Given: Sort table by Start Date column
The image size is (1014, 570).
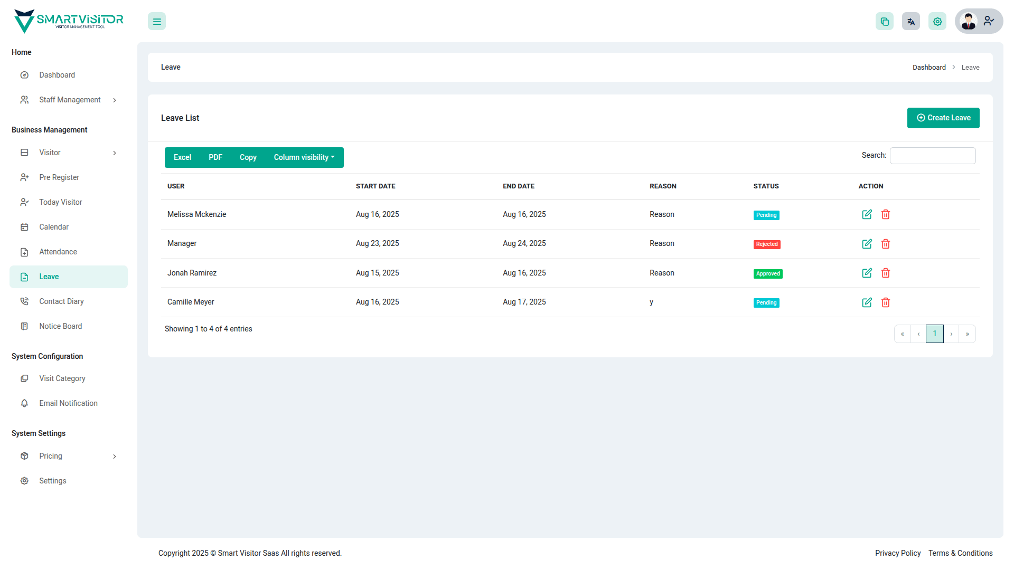Looking at the screenshot, I should 375,186.
